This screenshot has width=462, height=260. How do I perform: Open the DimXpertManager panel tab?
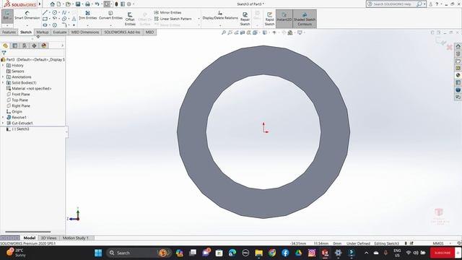(34, 45)
